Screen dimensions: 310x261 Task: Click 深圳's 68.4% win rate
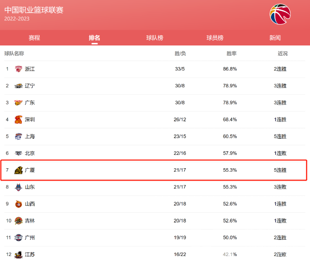coord(230,119)
